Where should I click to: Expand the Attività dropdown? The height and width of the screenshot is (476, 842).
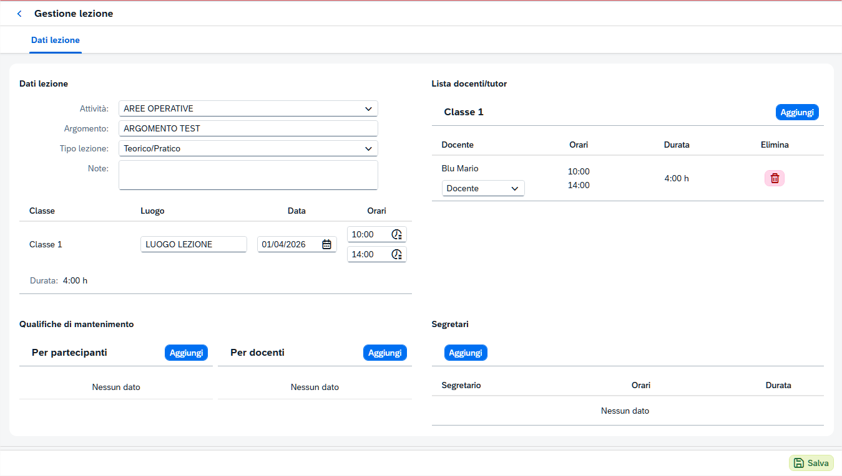click(x=368, y=108)
